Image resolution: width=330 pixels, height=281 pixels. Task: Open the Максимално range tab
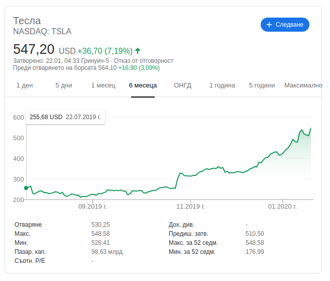point(303,85)
